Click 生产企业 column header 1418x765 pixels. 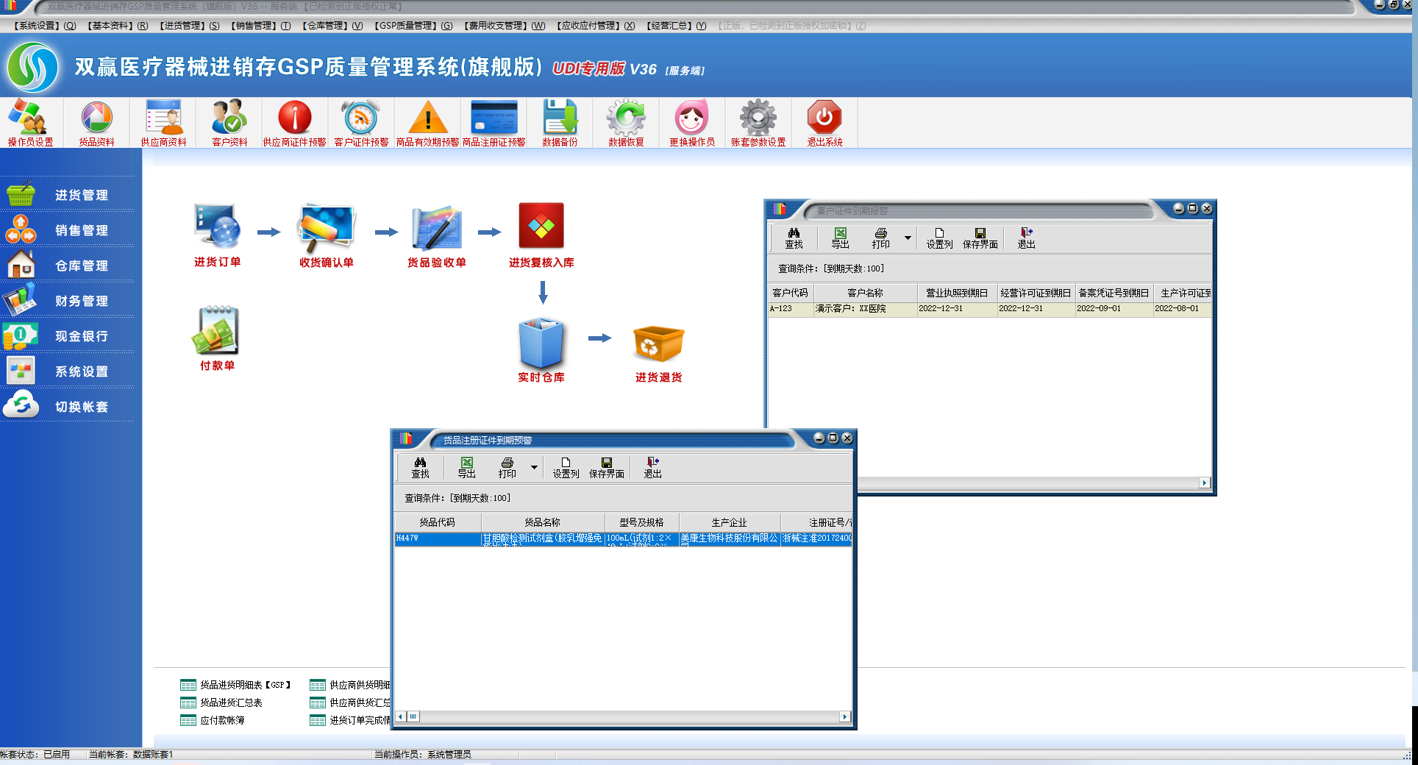729,522
